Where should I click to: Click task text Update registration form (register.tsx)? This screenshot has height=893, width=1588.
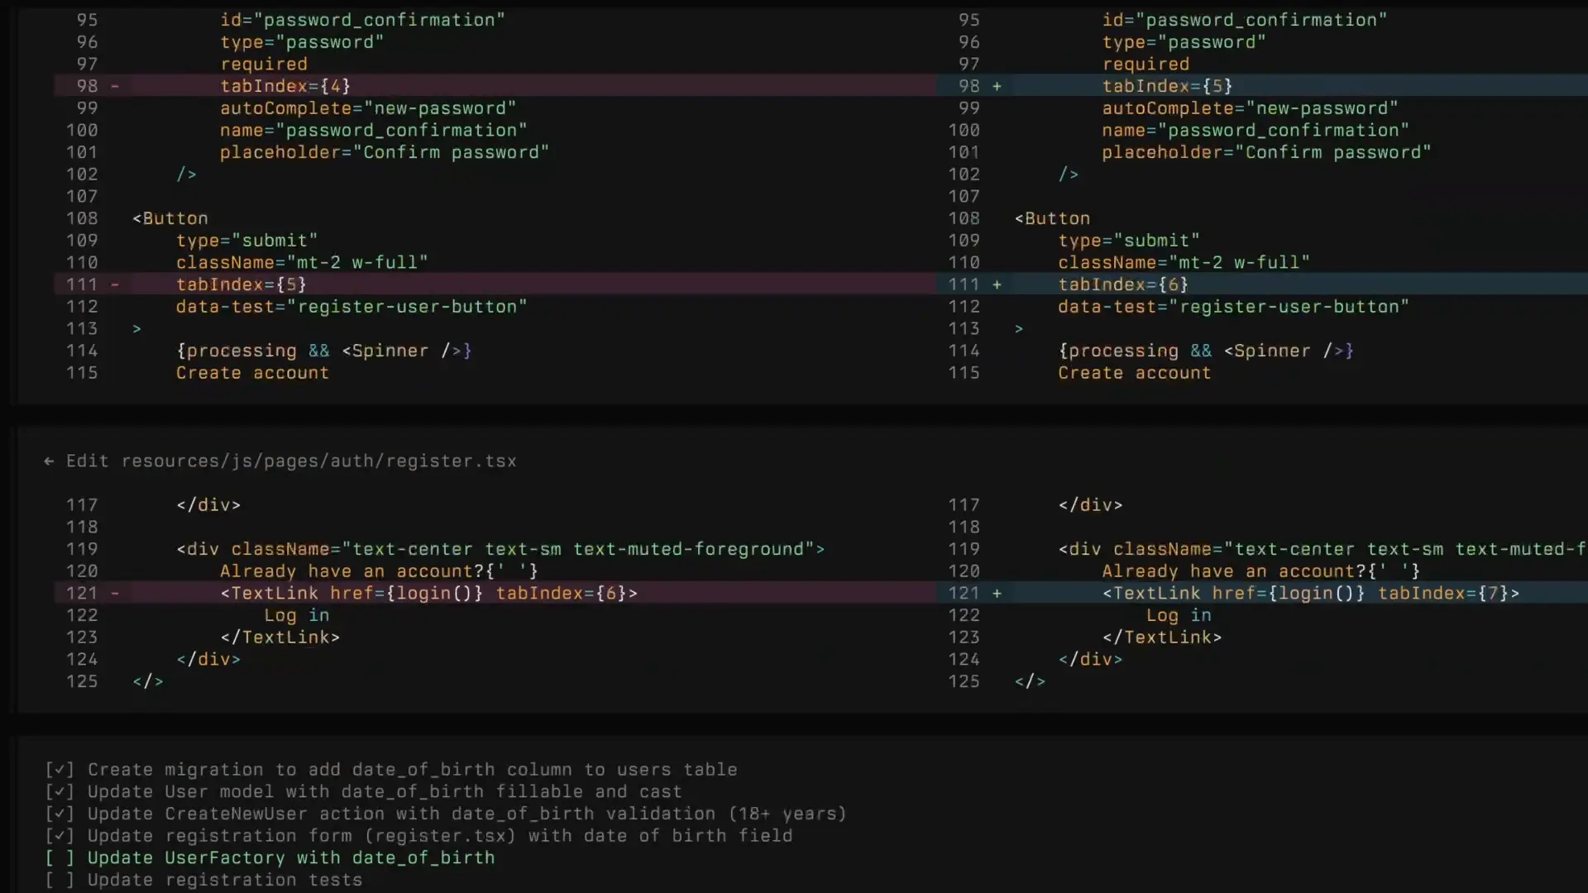coord(440,836)
